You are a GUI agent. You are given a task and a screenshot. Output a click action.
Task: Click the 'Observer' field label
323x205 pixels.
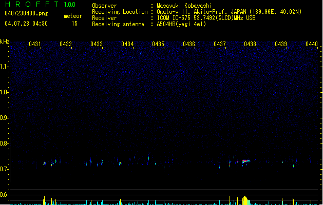pyautogui.click(x=104, y=6)
